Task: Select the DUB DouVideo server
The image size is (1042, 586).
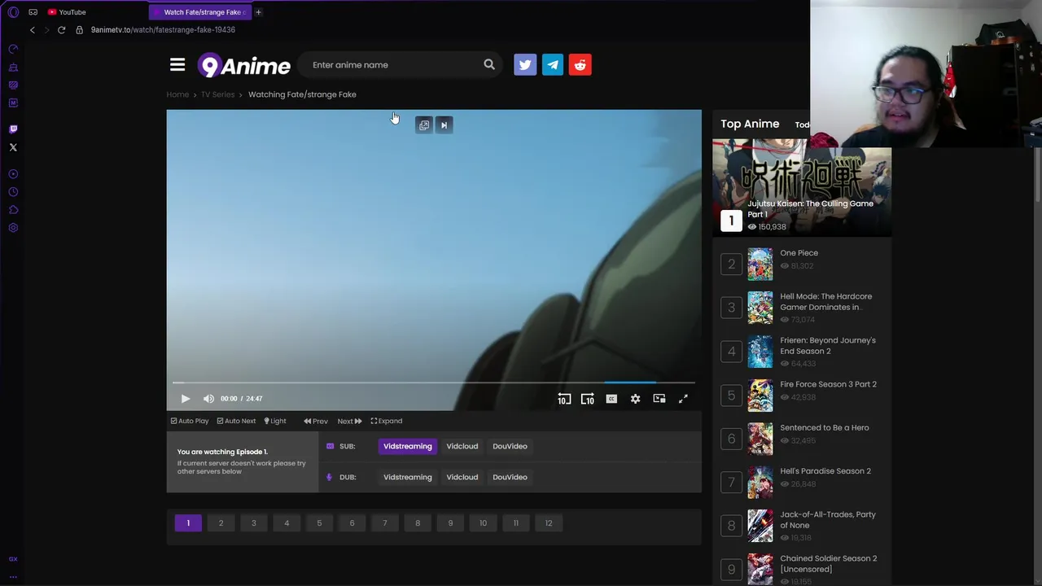Action: click(510, 477)
